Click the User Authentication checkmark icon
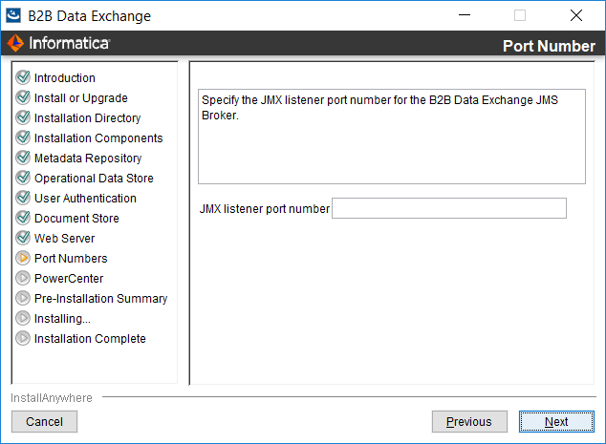The width and height of the screenshot is (606, 444). click(23, 198)
